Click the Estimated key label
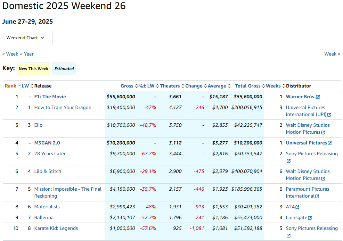343x241 pixels. (64, 69)
